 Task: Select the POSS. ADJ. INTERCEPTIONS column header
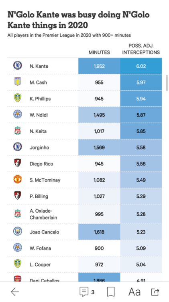coord(141,49)
